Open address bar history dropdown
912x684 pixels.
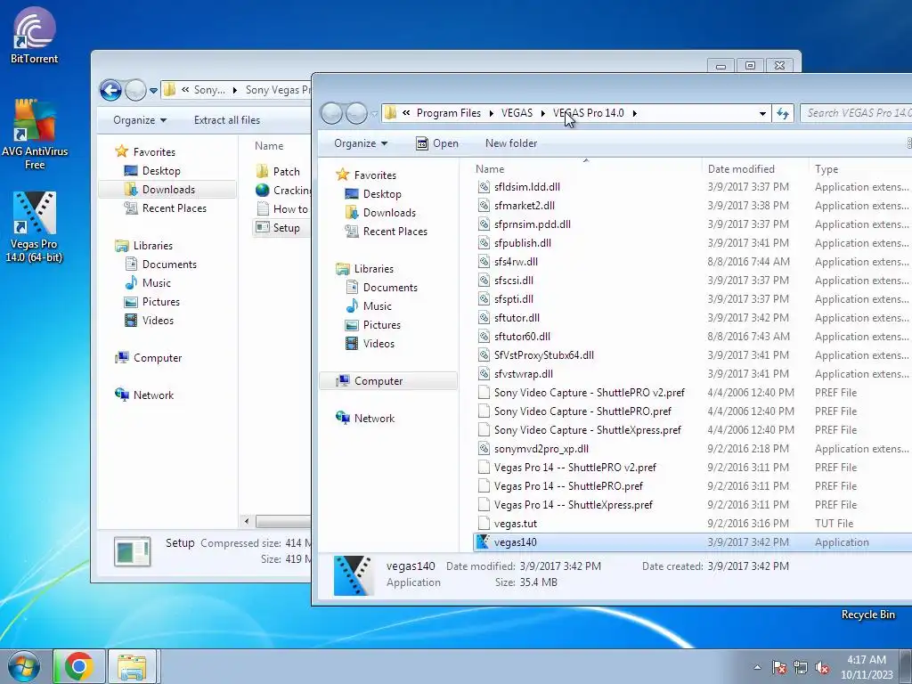(x=762, y=113)
